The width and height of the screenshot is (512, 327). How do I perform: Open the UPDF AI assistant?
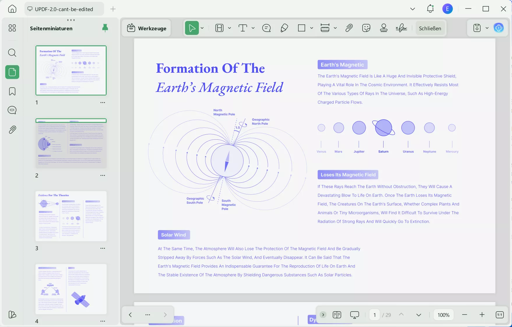pos(499,28)
